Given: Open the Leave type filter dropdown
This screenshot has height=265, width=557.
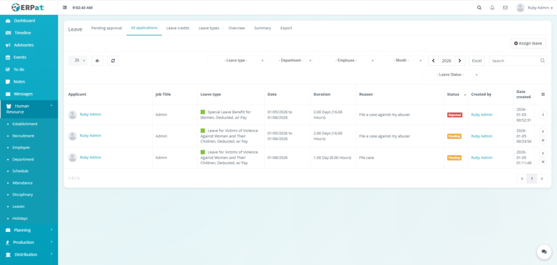Looking at the screenshot, I should point(237,61).
